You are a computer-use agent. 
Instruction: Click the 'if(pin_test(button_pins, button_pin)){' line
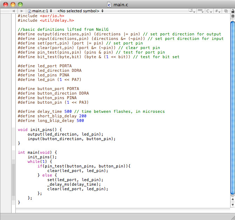coord(84,166)
